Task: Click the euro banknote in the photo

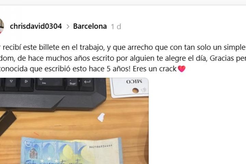Action: point(71,151)
